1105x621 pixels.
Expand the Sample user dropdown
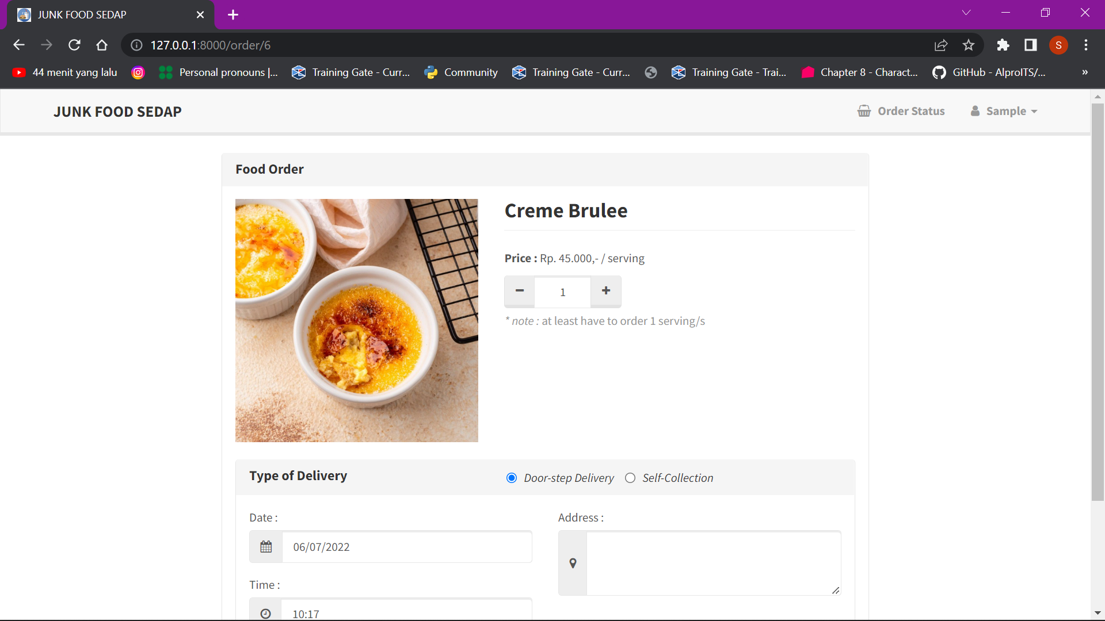pos(1004,111)
